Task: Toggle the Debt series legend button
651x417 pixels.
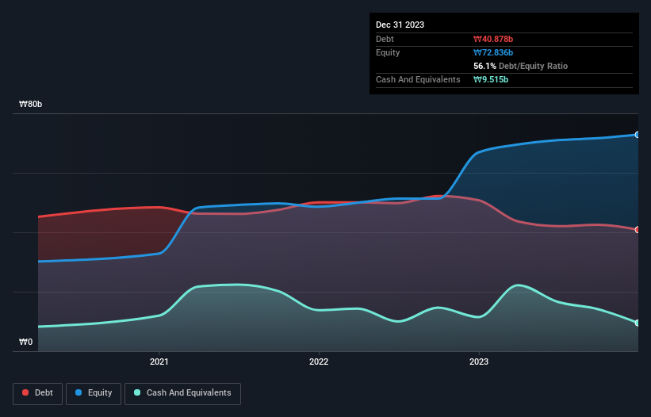Action: (x=37, y=393)
